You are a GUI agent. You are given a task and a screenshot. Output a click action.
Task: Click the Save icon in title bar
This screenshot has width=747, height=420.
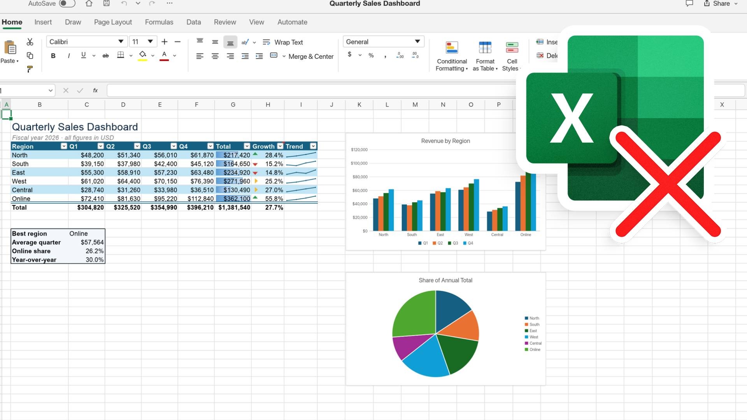click(x=106, y=3)
